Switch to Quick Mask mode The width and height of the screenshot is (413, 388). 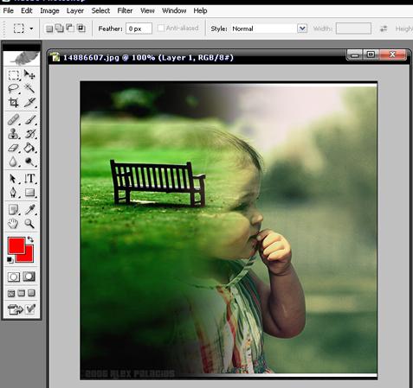[x=29, y=277]
